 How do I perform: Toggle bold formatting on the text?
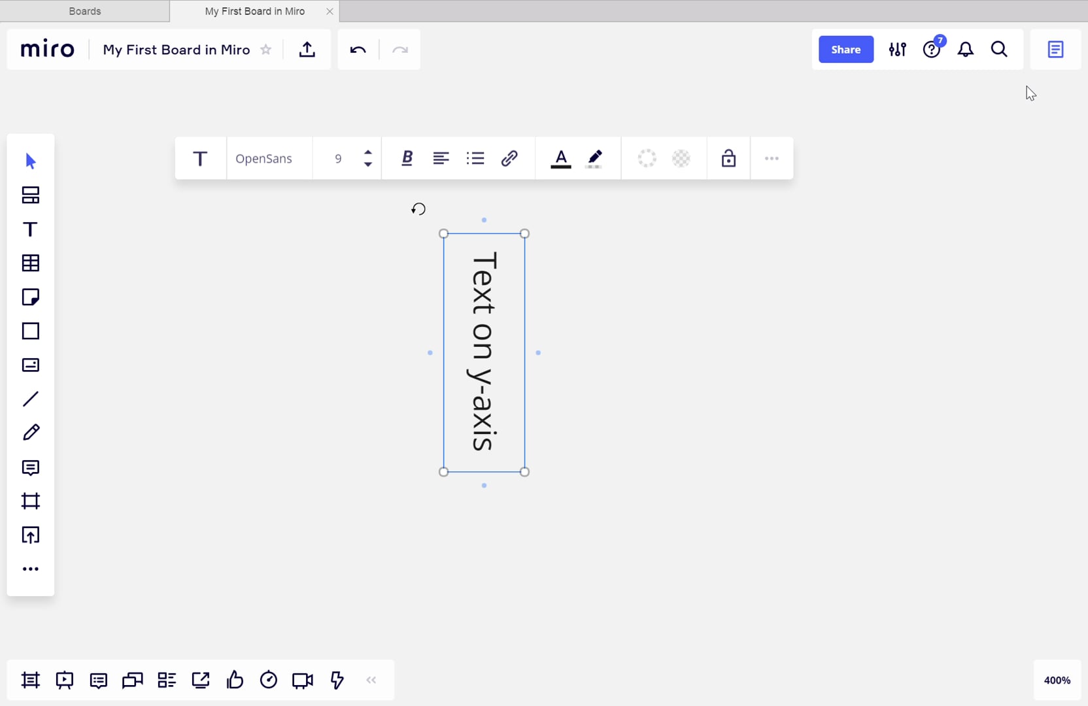point(407,158)
